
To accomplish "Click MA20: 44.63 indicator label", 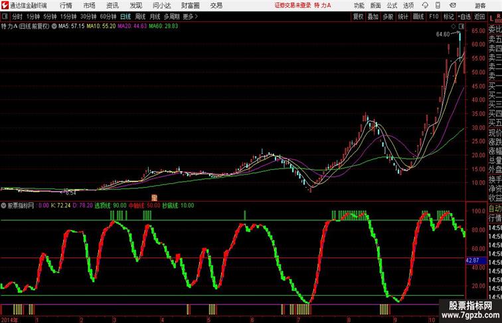I will (132, 27).
